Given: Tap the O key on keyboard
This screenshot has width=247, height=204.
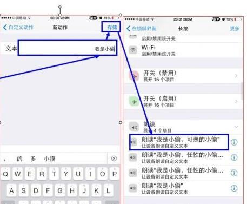Looking at the screenshot, I should [102, 174].
